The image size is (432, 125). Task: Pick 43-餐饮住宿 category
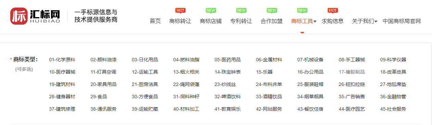coord(310,109)
